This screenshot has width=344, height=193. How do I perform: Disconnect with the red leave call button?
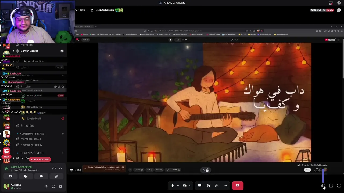(238, 185)
